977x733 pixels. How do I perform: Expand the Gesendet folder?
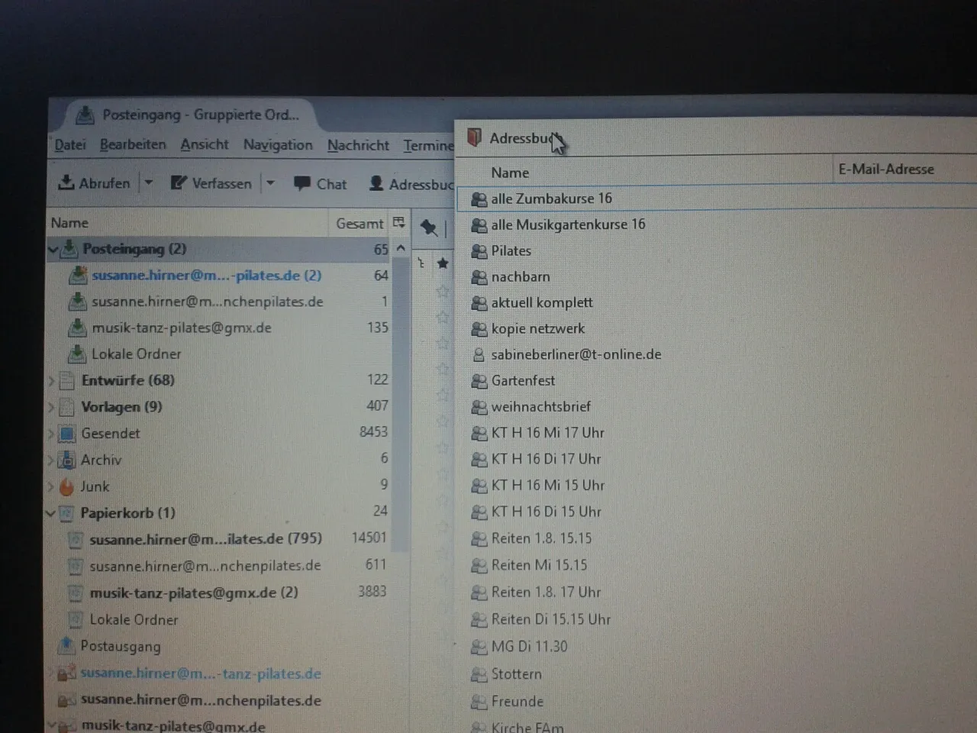click(x=51, y=434)
